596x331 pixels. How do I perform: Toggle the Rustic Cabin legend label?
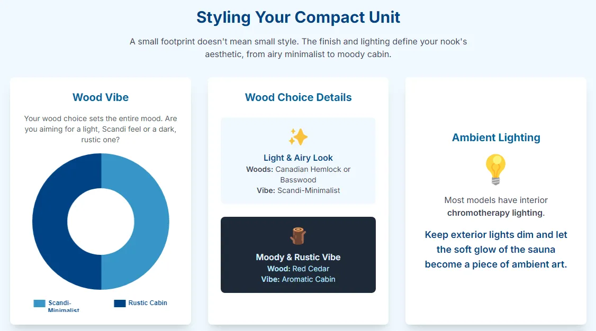tap(148, 303)
